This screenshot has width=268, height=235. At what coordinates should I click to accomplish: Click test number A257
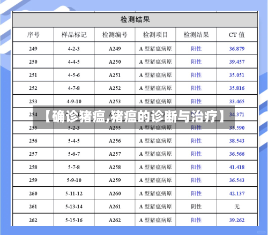(115, 154)
